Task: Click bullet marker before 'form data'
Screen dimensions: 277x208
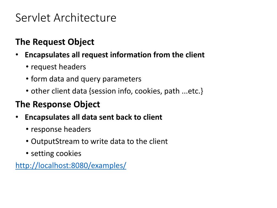Action: pyautogui.click(x=28, y=79)
